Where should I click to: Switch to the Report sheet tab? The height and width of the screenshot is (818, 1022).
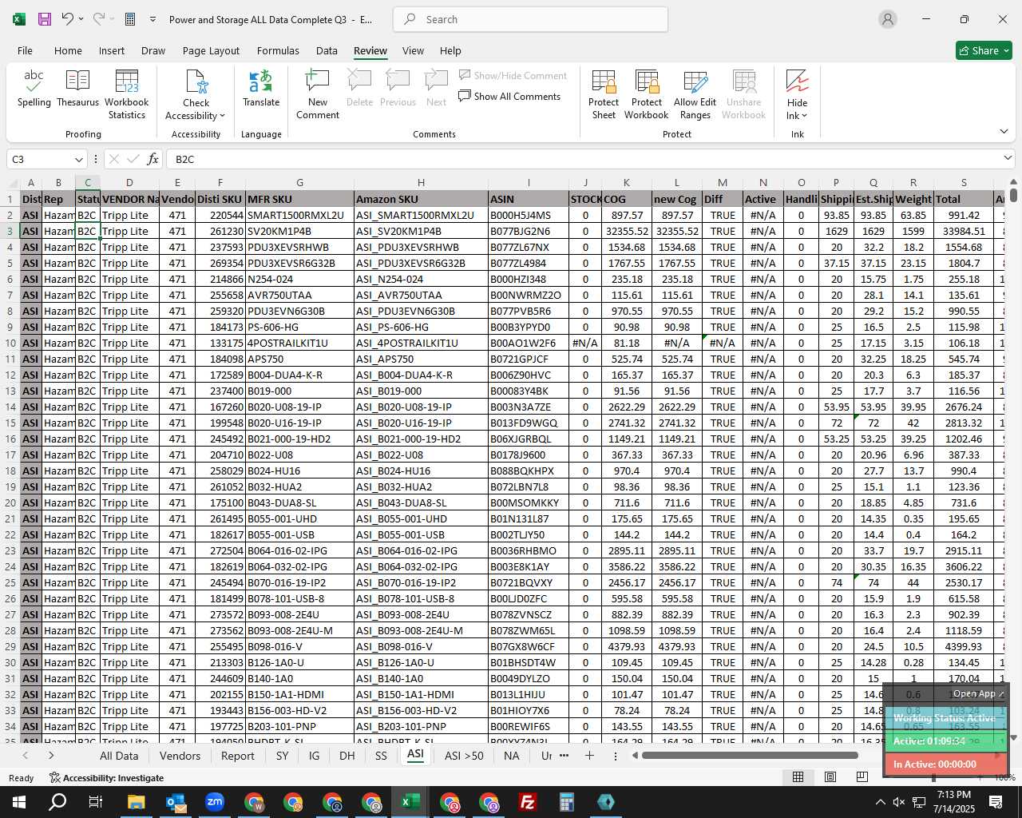237,756
